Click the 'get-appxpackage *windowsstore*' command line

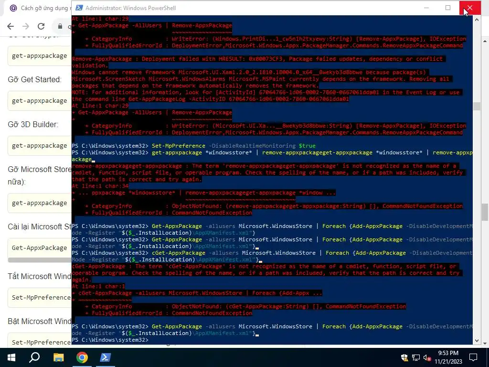[x=272, y=156]
